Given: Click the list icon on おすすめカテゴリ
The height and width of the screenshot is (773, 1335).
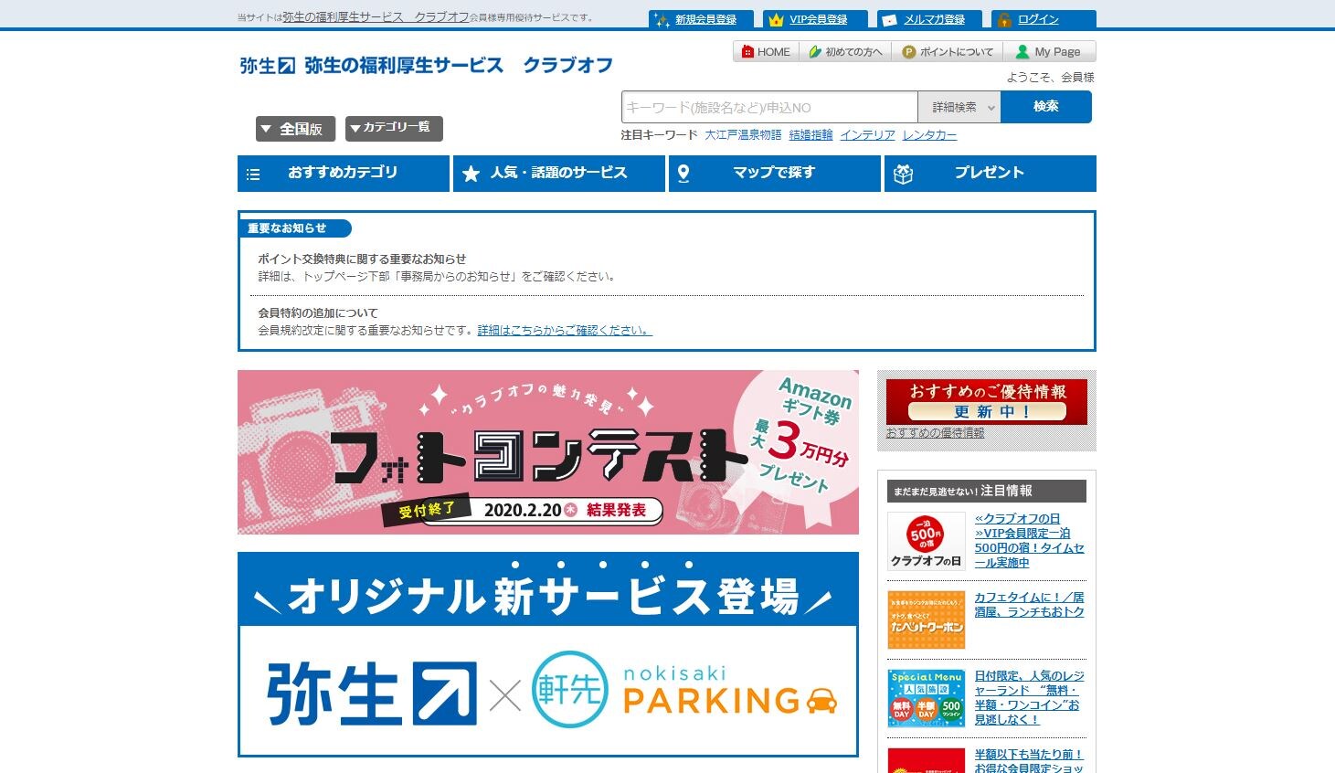Looking at the screenshot, I should 253,174.
